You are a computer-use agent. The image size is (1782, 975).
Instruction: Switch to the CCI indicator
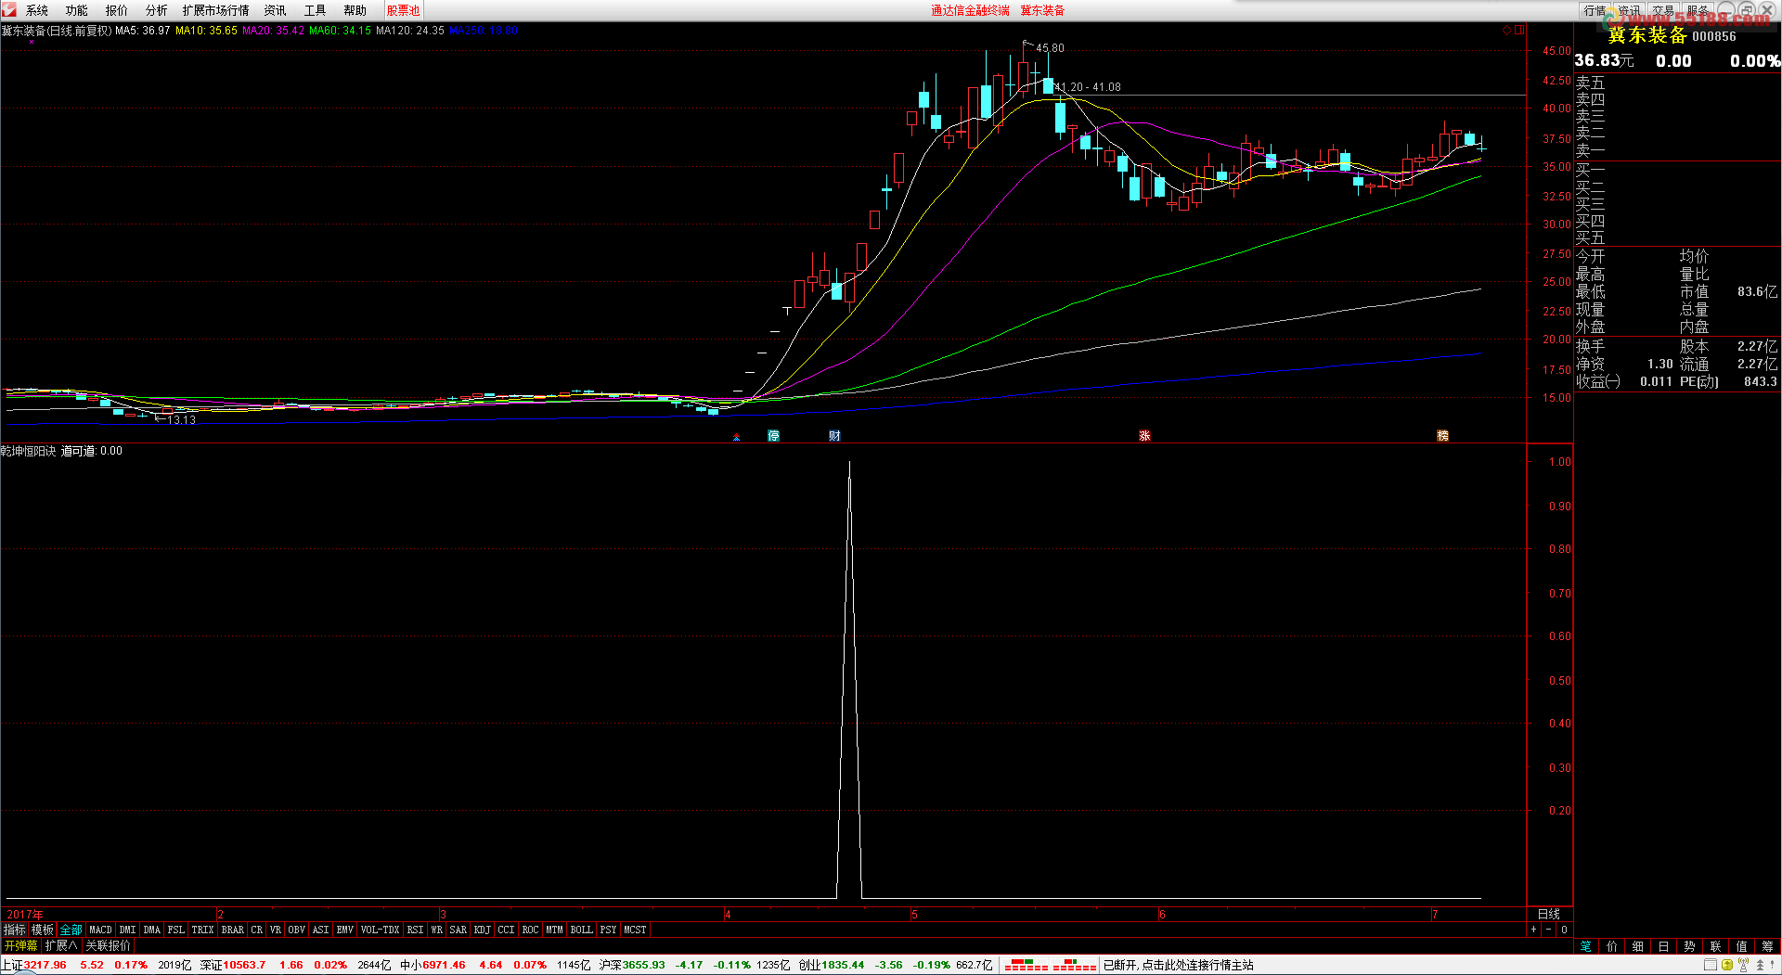[506, 930]
